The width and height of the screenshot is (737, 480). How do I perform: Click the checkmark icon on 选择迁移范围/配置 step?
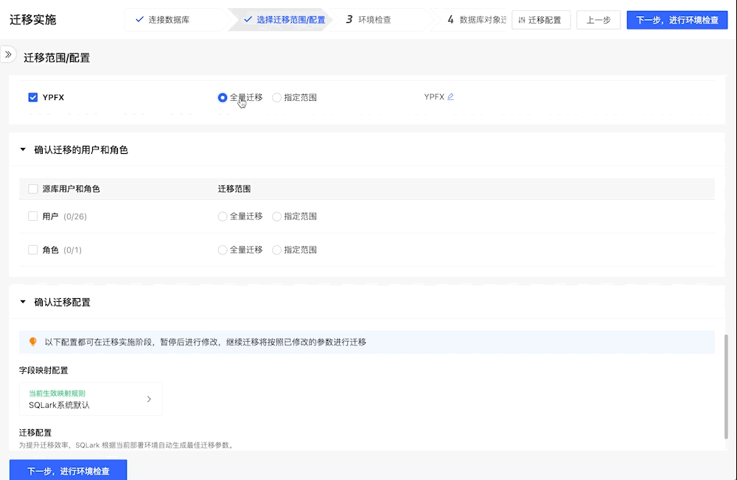point(248,20)
